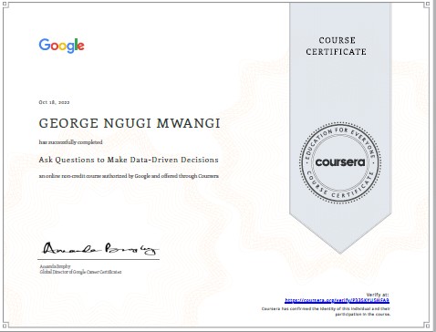Select the name GEORGE NGUGI MWANGI
Viewport: 436px width, 332px height.
coord(130,123)
